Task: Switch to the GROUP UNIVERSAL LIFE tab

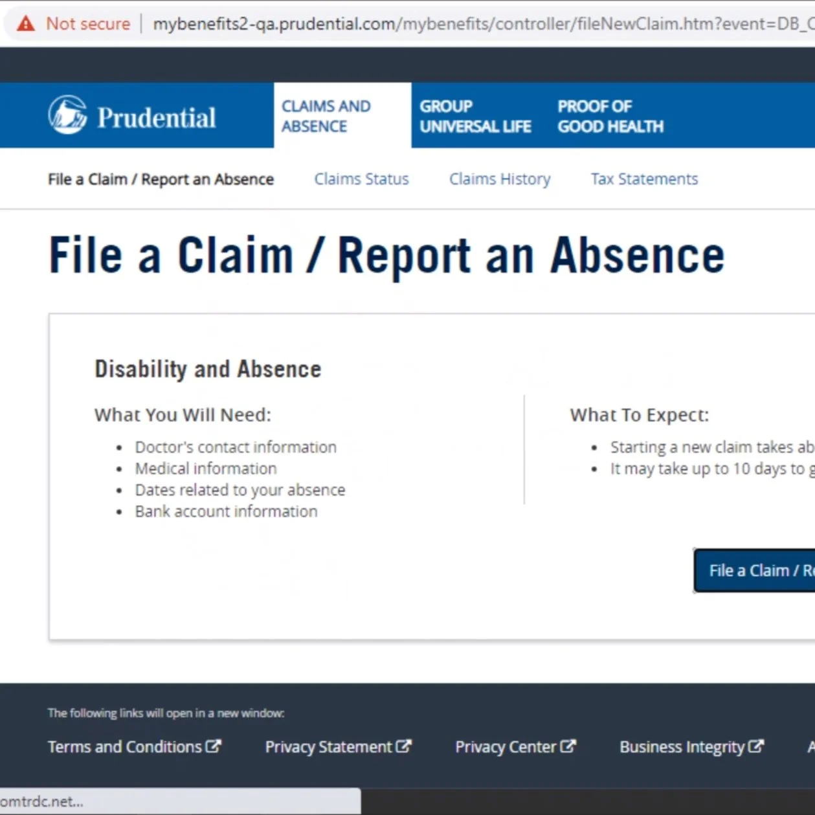Action: pyautogui.click(x=476, y=116)
